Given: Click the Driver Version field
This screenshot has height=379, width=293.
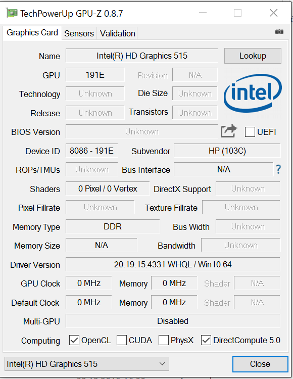Looking at the screenshot, I should 173,264.
